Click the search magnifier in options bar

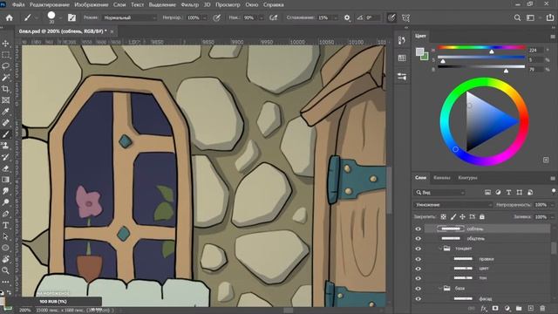click(x=517, y=17)
